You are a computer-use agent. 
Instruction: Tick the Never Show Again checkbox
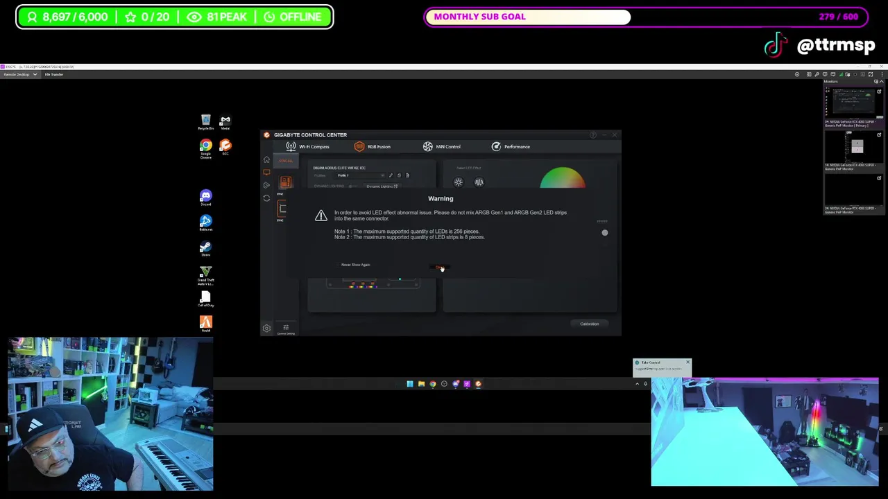click(338, 265)
